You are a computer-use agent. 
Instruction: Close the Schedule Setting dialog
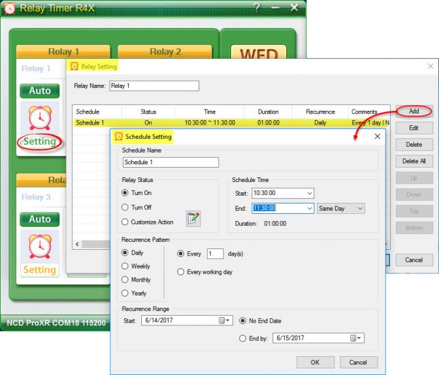[377, 136]
